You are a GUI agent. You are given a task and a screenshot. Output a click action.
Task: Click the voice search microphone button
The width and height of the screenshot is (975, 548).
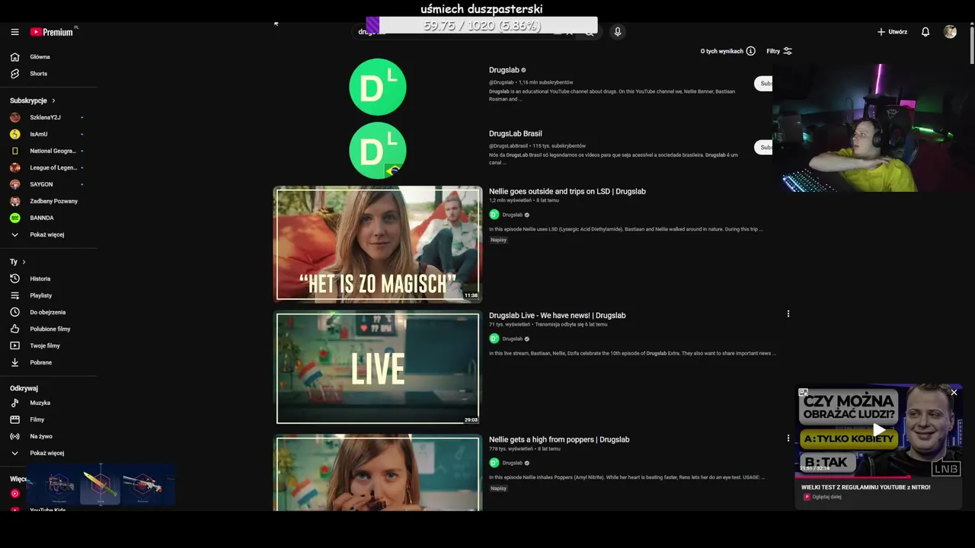[618, 32]
